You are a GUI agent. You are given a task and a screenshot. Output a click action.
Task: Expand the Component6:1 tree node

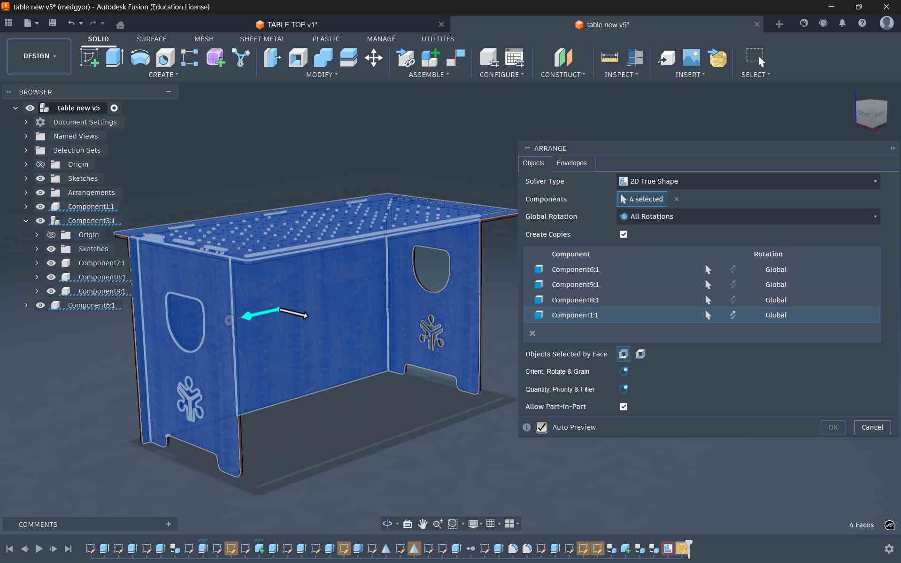tap(26, 305)
